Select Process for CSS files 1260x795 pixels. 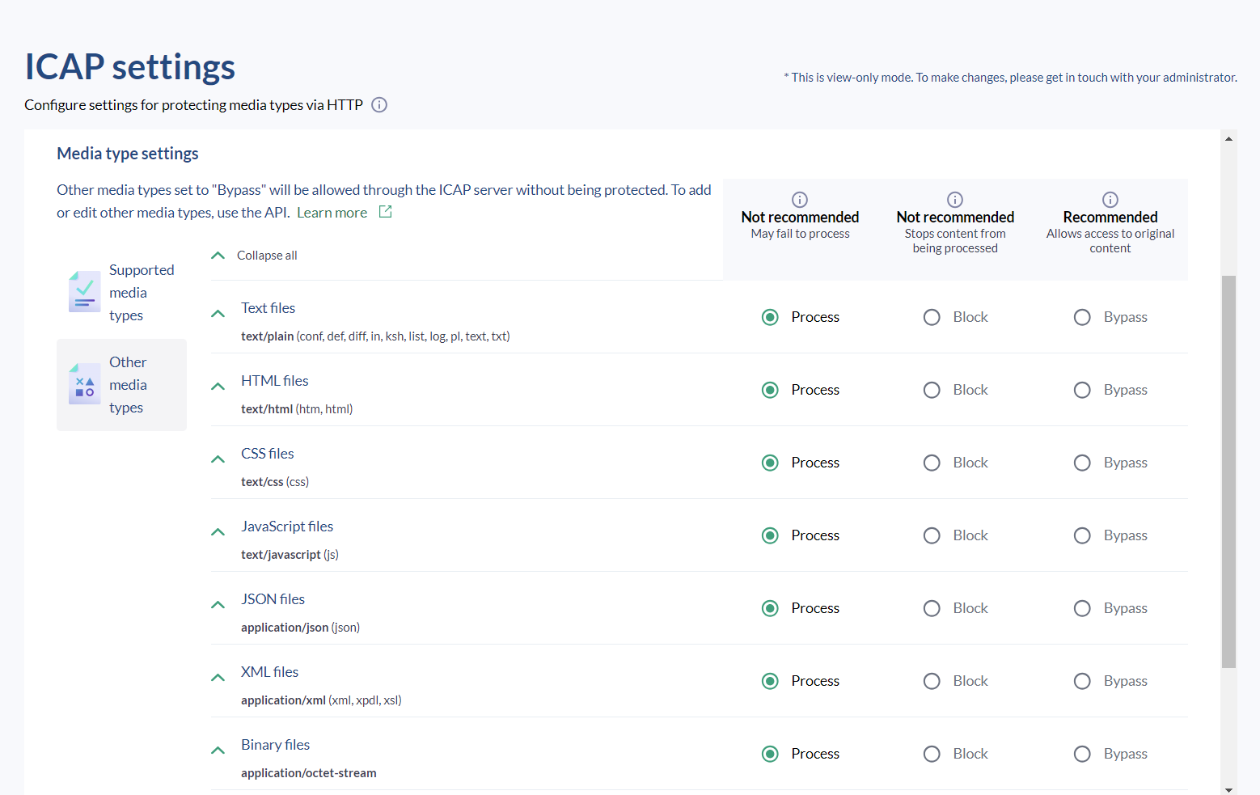click(771, 463)
